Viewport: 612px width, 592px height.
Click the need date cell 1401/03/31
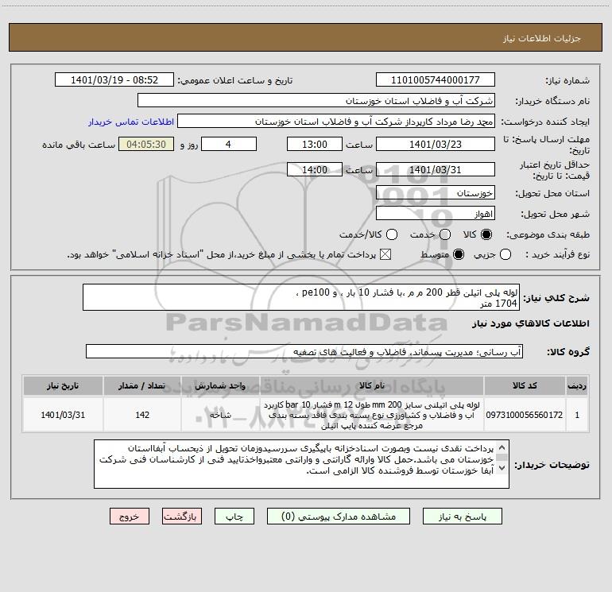click(x=63, y=415)
